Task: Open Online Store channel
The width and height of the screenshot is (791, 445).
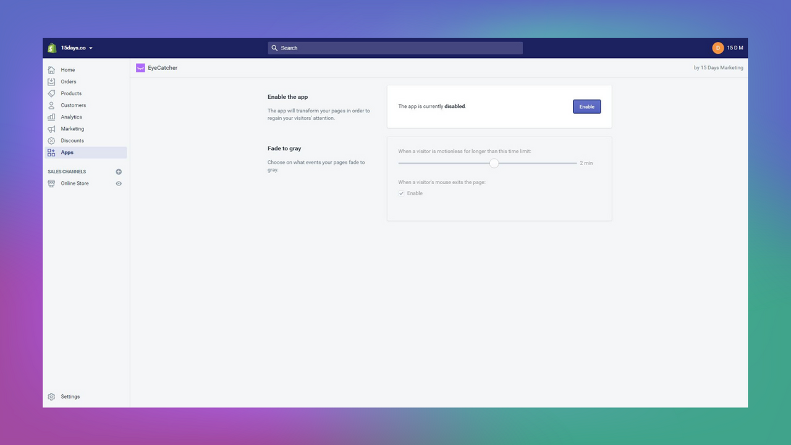Action: (75, 184)
